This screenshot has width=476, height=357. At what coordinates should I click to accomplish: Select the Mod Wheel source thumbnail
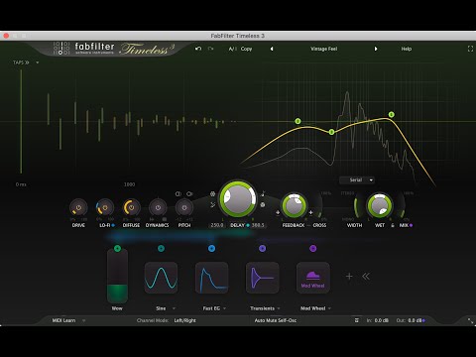(x=313, y=278)
